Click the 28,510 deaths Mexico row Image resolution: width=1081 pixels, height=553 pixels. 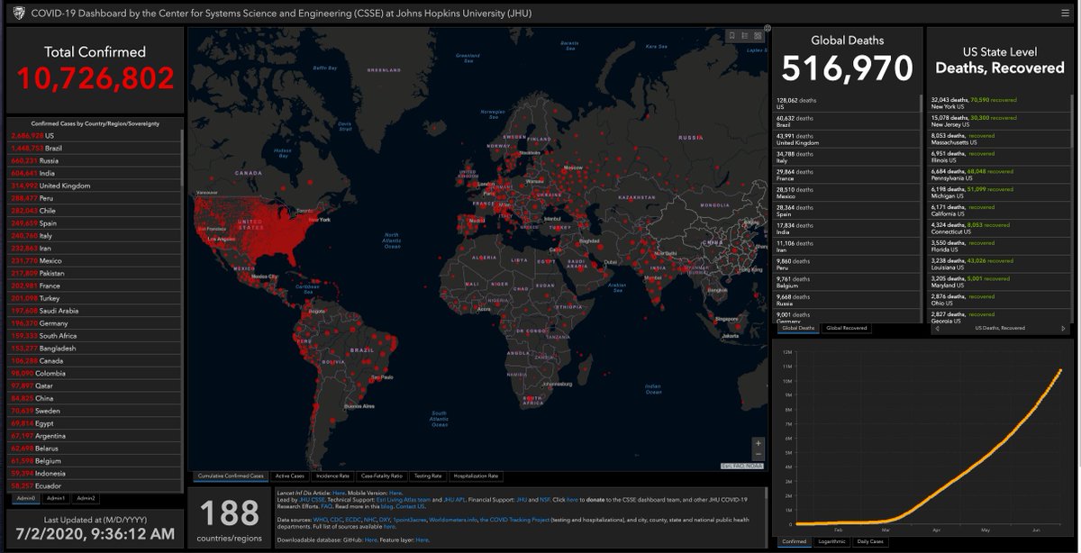pyautogui.click(x=845, y=193)
